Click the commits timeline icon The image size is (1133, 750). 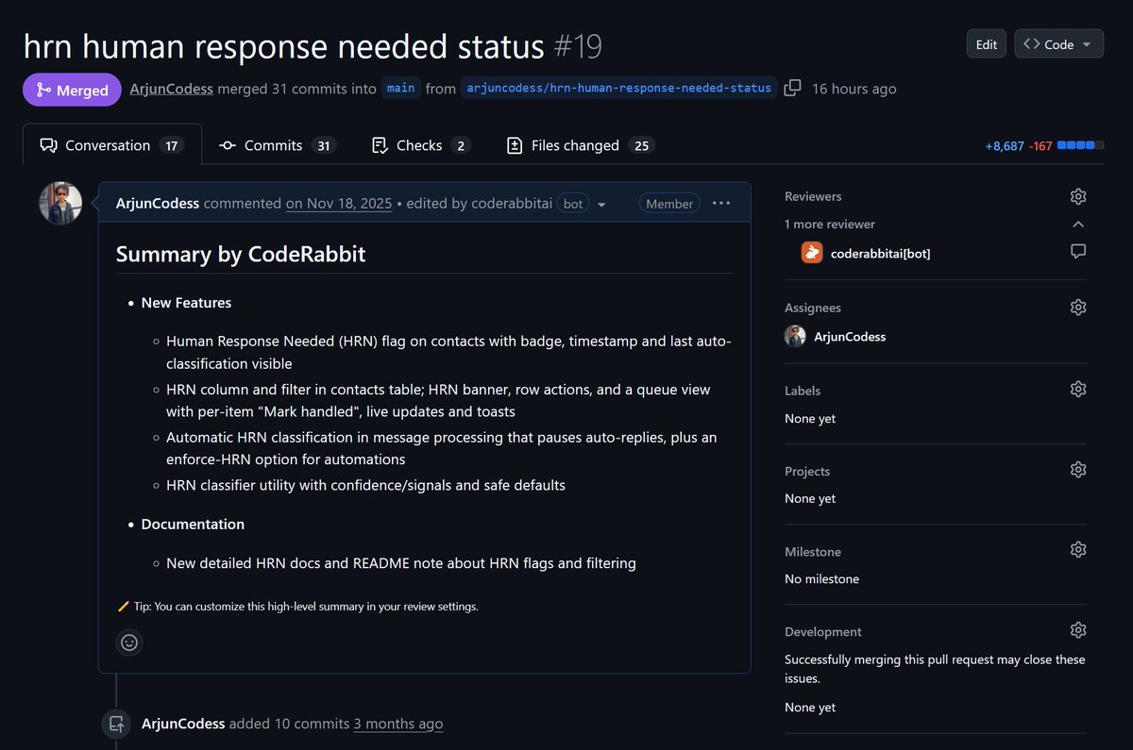click(116, 724)
